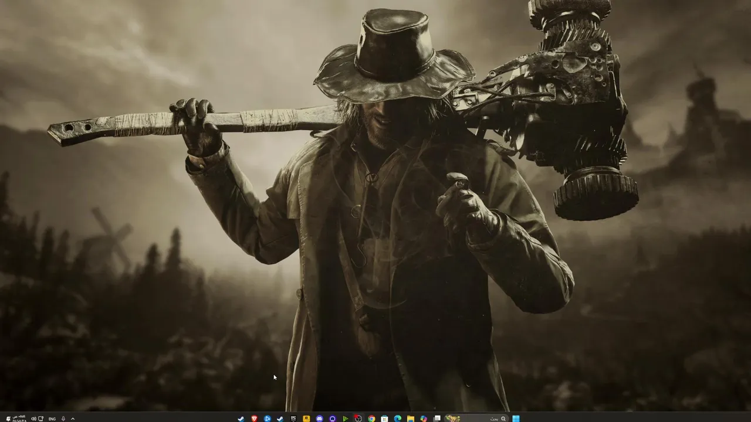Screen dimensions: 751x422
Task: Open the green play-arrow app icon
Action: [x=346, y=418]
